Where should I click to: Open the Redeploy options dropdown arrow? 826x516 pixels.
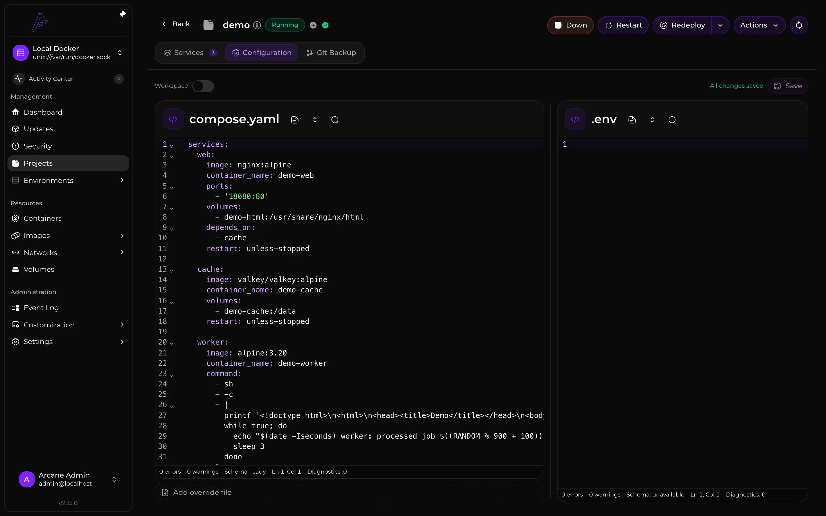coord(720,25)
